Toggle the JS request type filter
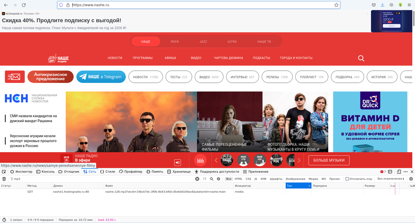Screen dimensions: 415x223 [256, 179]
